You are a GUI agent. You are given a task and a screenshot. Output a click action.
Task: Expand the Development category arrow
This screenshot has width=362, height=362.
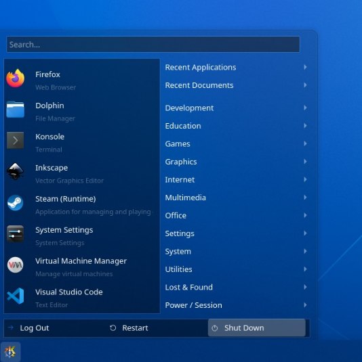[x=305, y=108]
